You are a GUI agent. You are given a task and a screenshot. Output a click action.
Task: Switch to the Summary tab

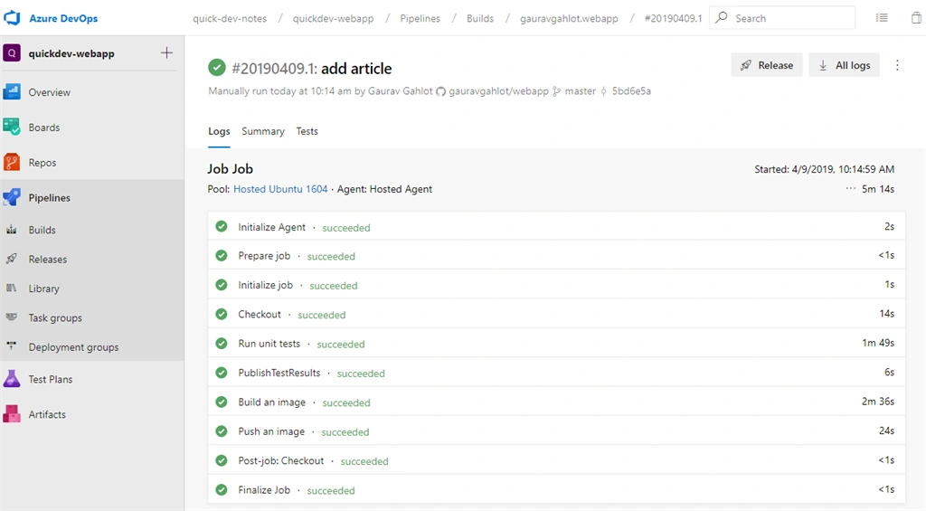(x=263, y=131)
